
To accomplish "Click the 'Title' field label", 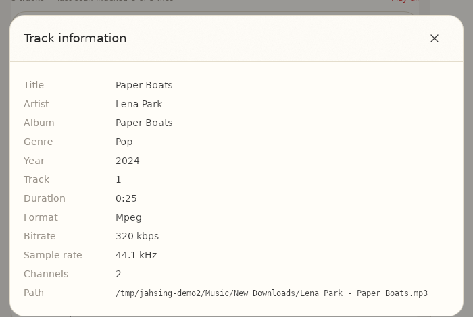I will [x=34, y=85].
